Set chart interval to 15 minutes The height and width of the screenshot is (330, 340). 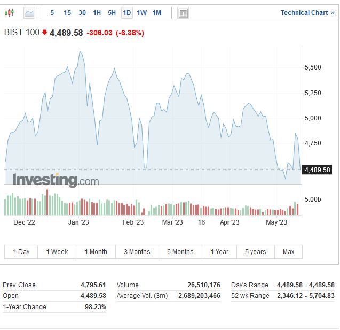click(x=67, y=12)
